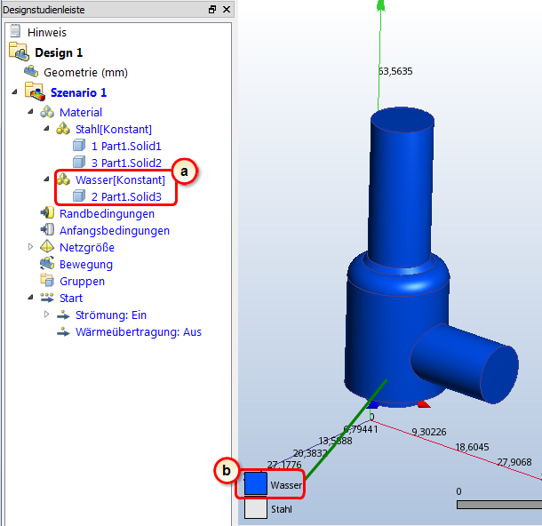The image size is (542, 526).
Task: Select Szenario 1 label
Action: pos(79,92)
